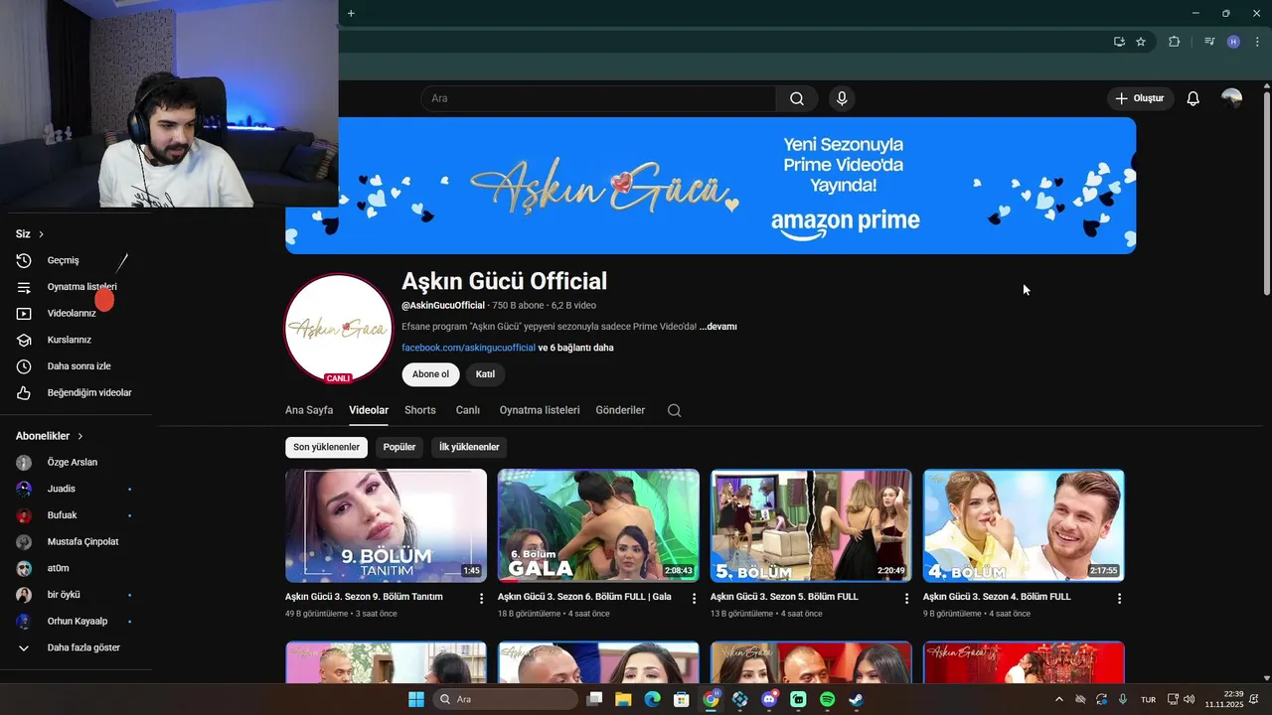
Task: Open the Chrome three-dot menu
Action: tap(1257, 42)
